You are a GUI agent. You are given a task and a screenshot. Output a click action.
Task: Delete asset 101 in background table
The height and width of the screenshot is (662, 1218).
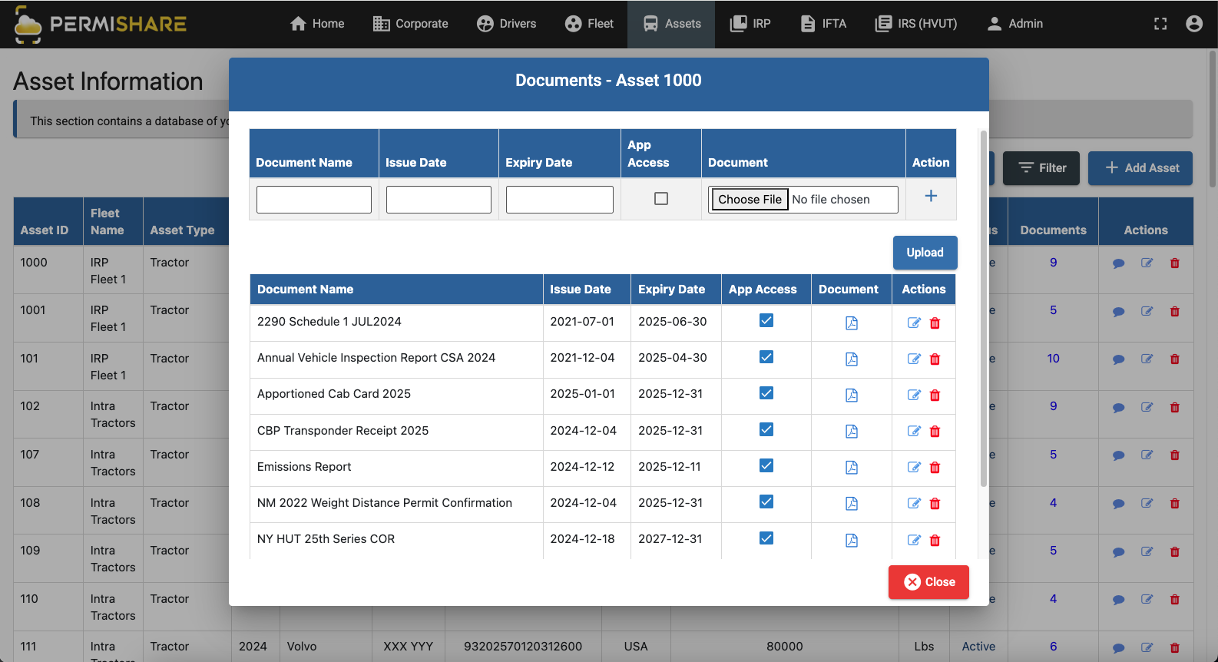(1174, 359)
